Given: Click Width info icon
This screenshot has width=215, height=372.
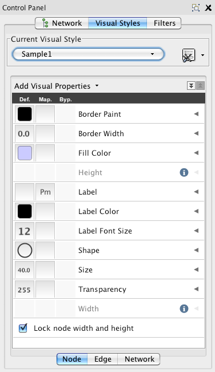Looking at the screenshot, I should [x=184, y=308].
